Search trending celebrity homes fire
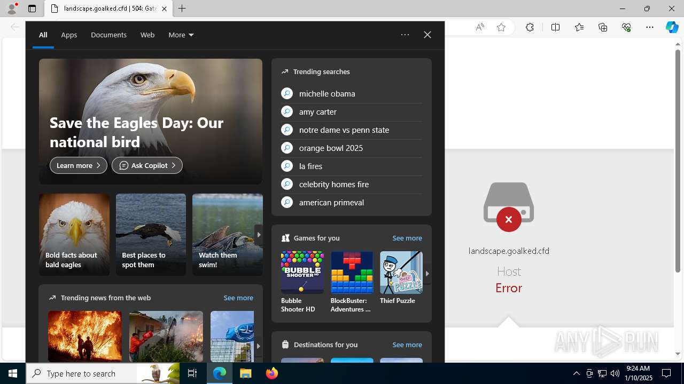The width and height of the screenshot is (684, 384). [352, 184]
